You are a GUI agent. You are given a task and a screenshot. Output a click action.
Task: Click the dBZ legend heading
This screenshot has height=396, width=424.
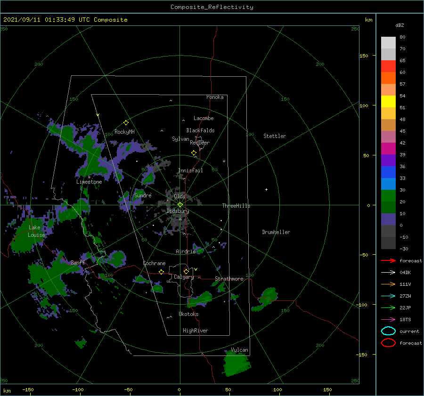(400, 25)
